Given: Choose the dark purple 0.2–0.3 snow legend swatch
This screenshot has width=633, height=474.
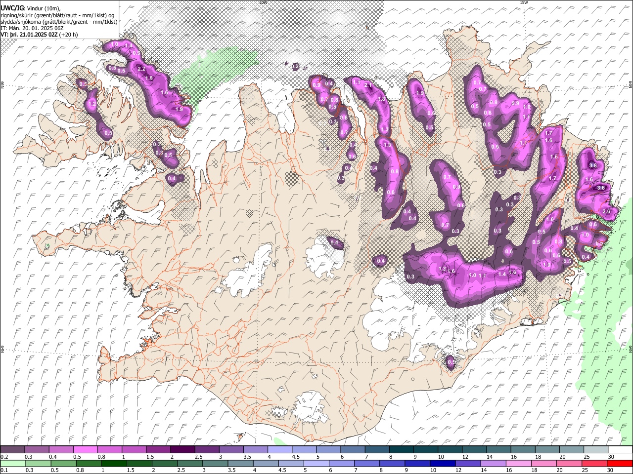Looking at the screenshot, I should (x=13, y=450).
